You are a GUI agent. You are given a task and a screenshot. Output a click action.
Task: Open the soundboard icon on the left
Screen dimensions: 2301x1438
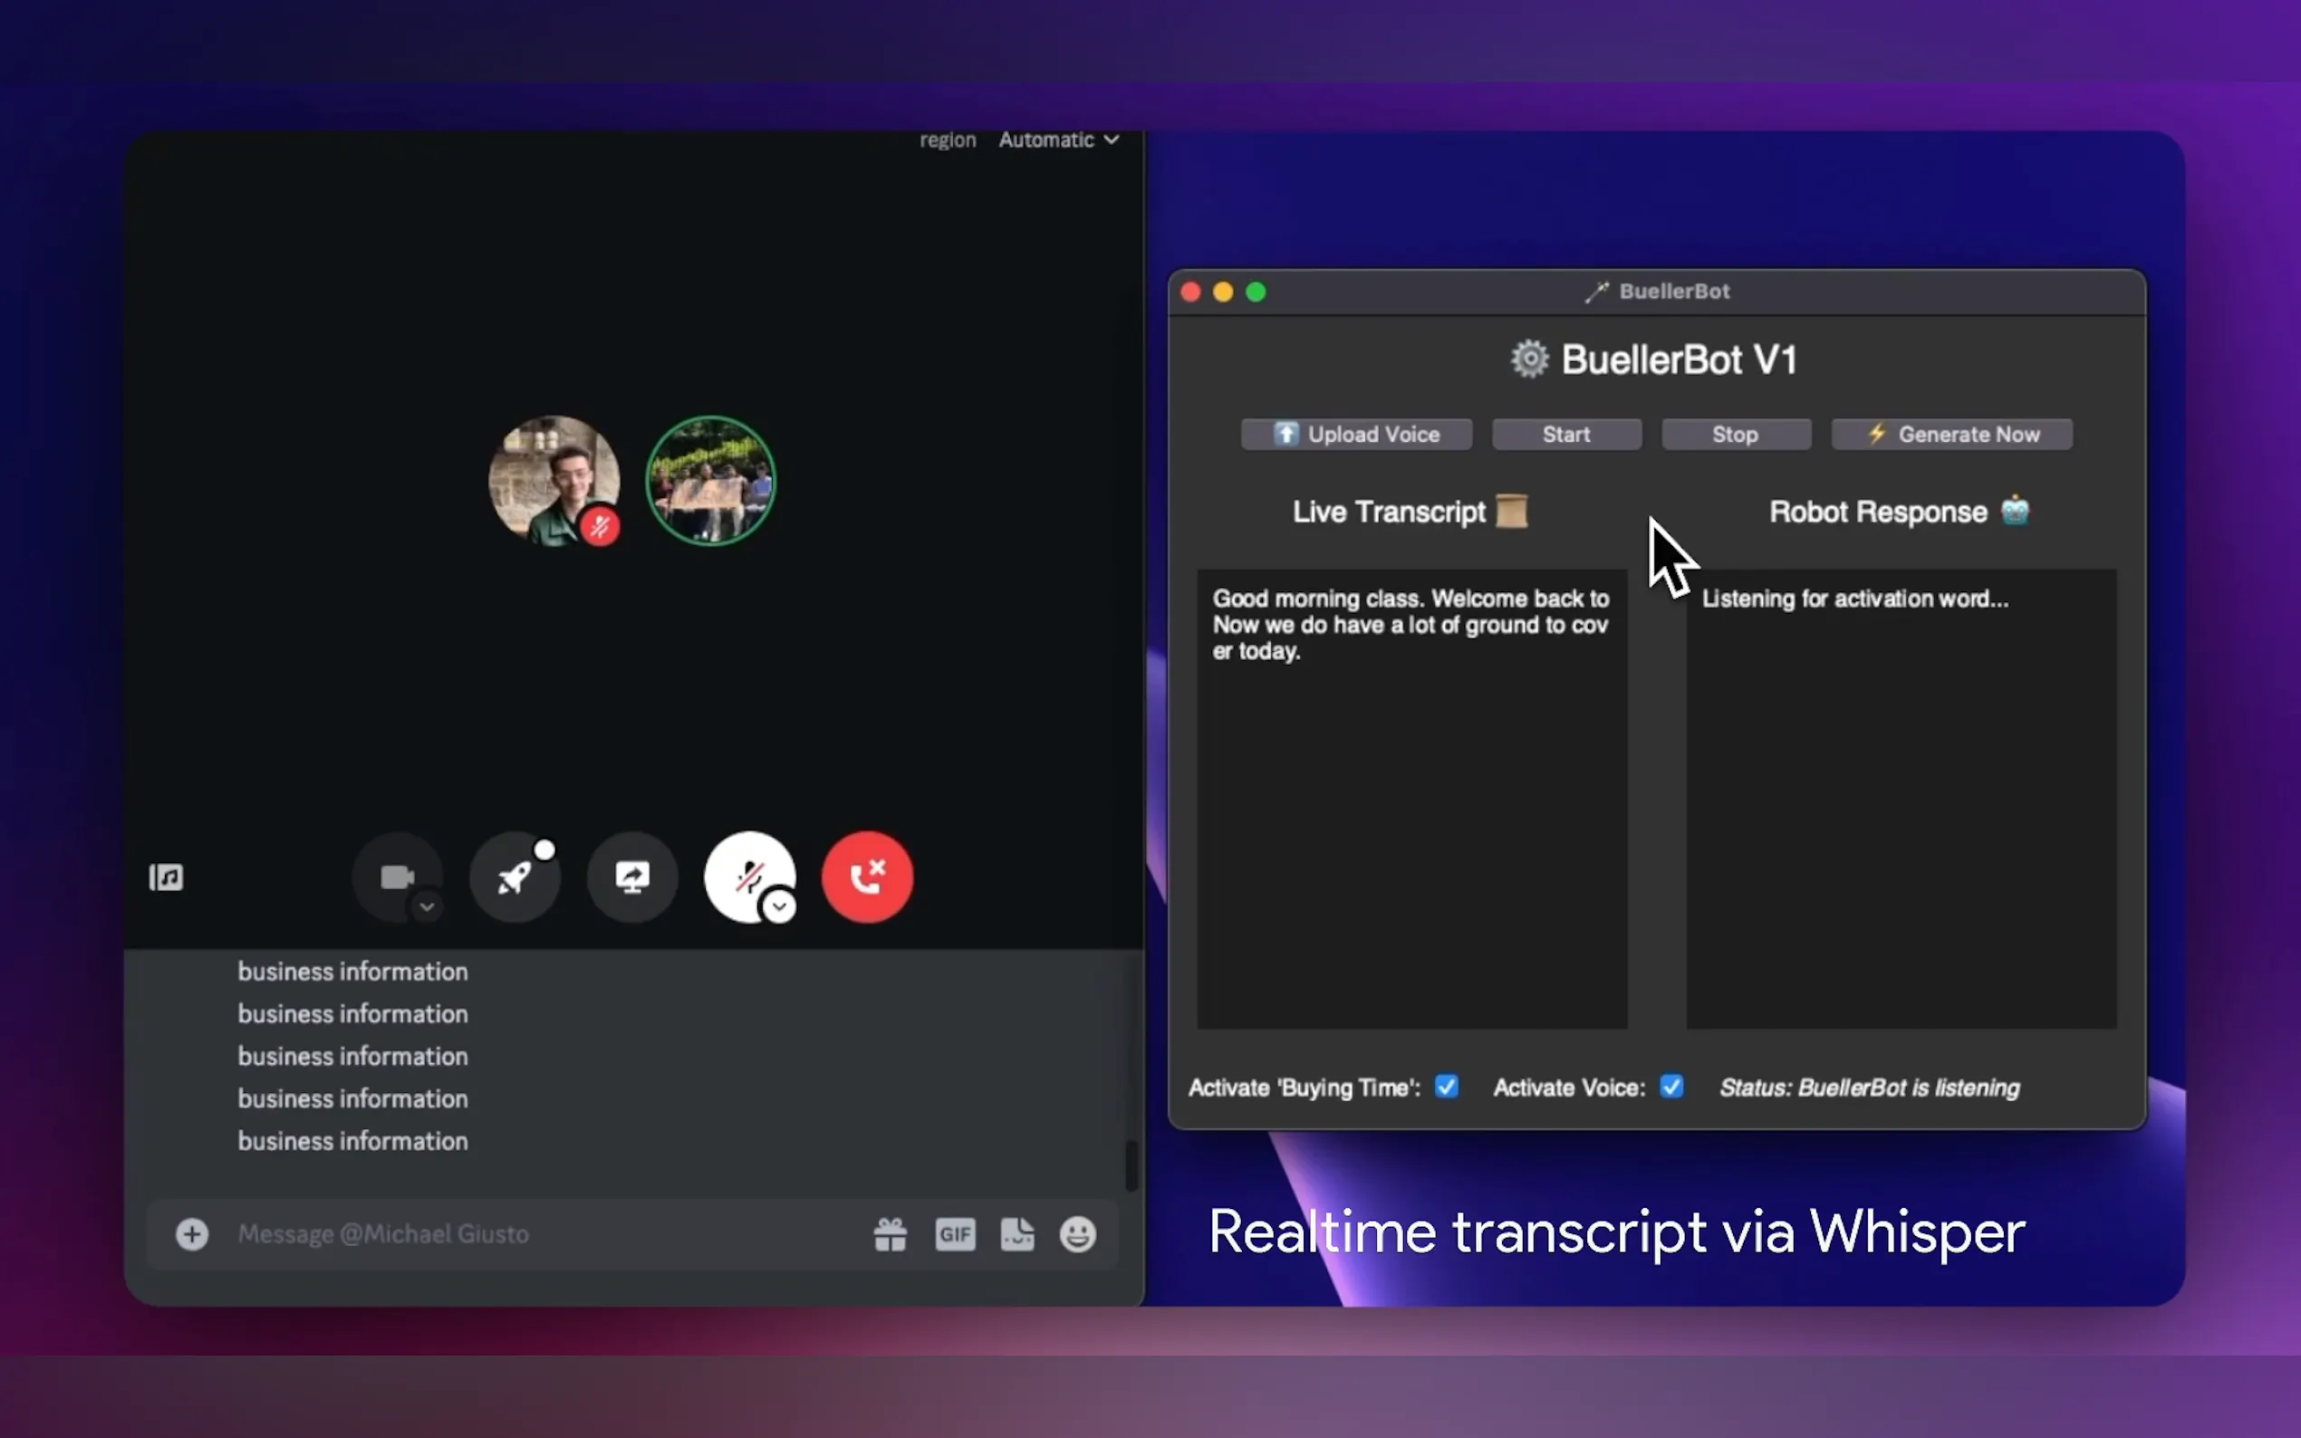pos(166,876)
